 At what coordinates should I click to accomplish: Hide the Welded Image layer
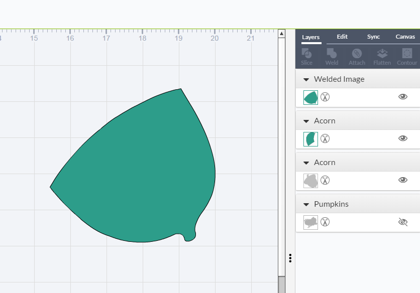pyautogui.click(x=402, y=97)
